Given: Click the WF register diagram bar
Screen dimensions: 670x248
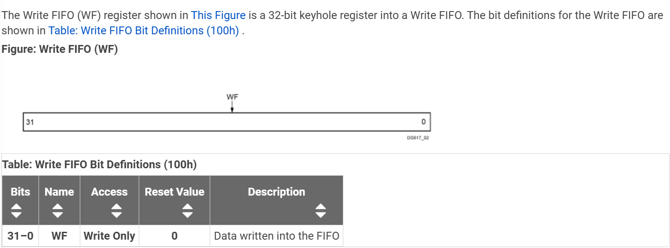Looking at the screenshot, I should [227, 122].
